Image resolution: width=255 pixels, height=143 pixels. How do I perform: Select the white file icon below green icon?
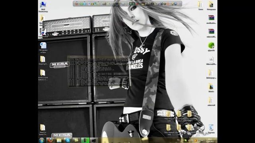coord(211,61)
